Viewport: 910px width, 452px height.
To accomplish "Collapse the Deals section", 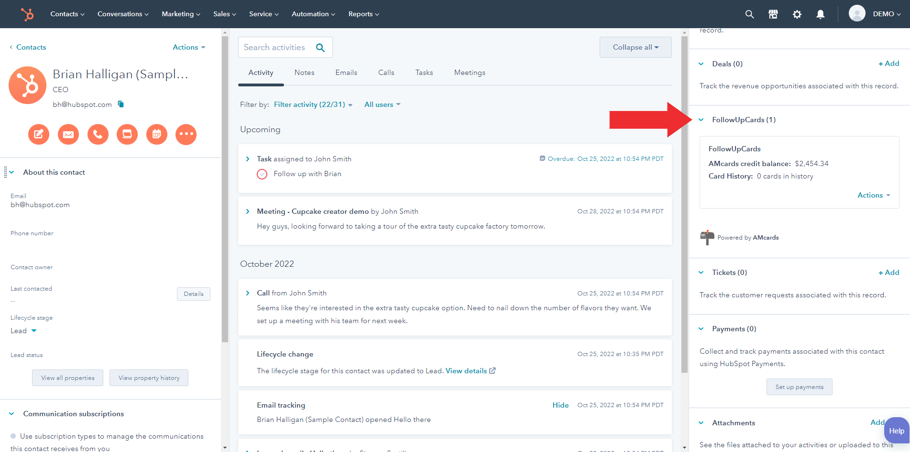I will pyautogui.click(x=701, y=64).
